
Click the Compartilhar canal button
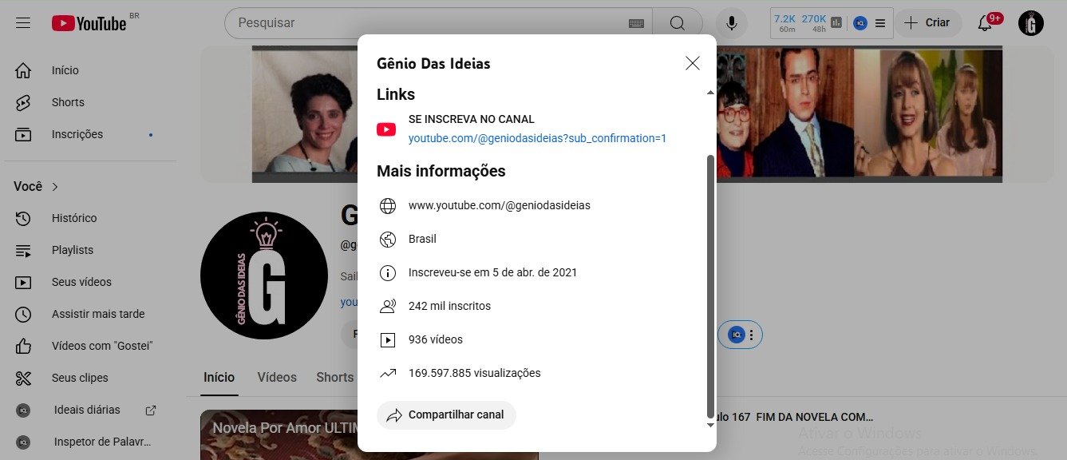tap(446, 415)
